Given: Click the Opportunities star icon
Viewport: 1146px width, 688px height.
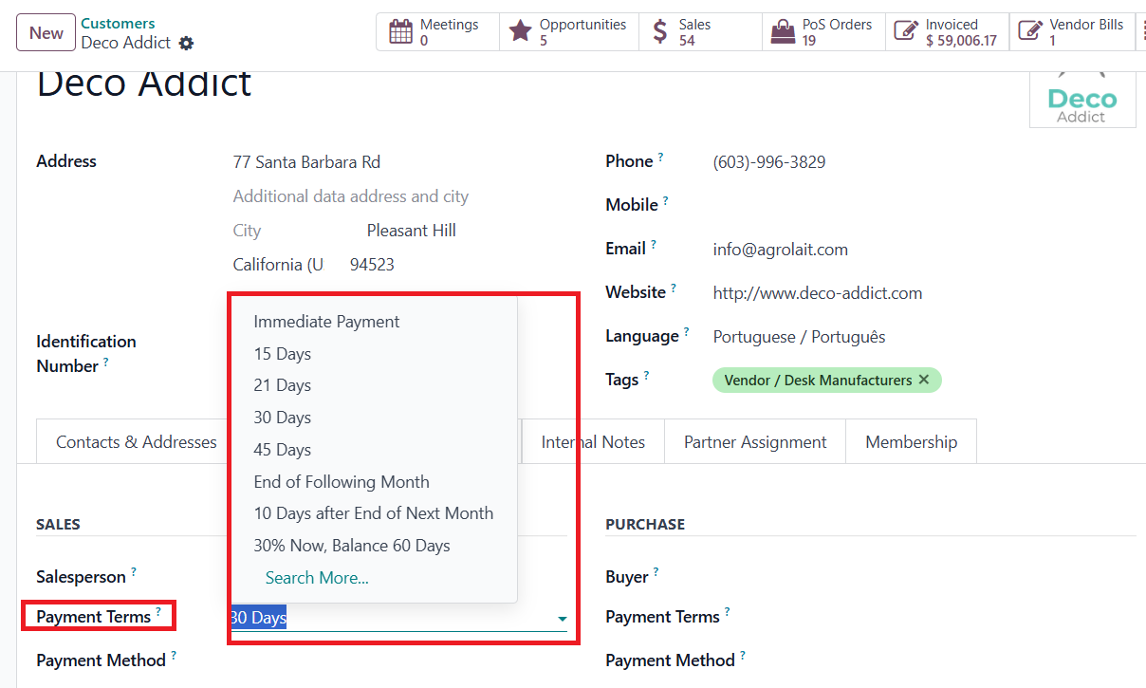Looking at the screenshot, I should [520, 32].
